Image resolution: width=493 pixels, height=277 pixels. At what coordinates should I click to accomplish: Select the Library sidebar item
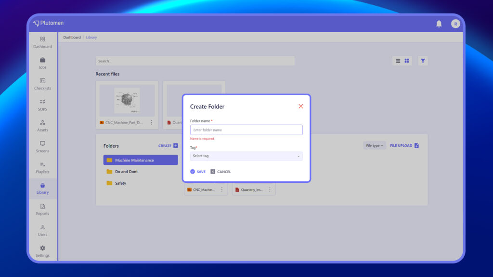(42, 189)
